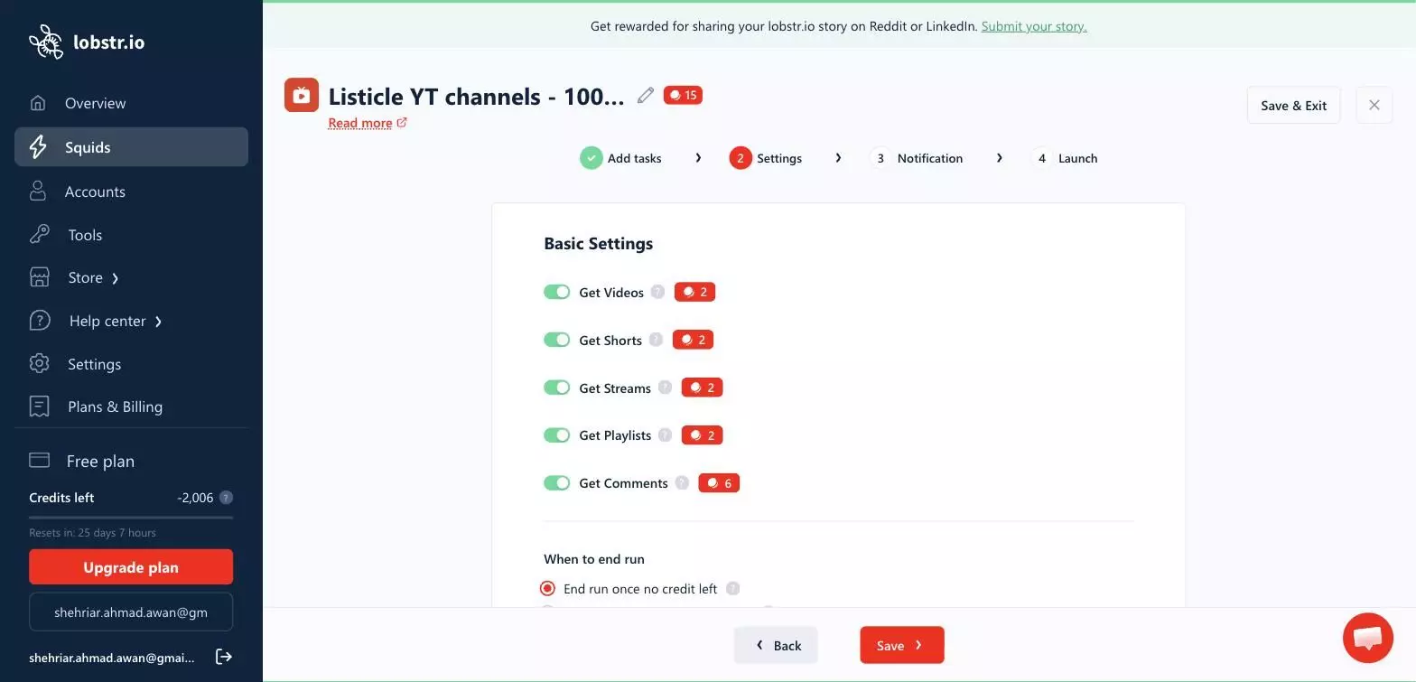1416x682 pixels.
Task: Click help icon next to Get Streams
Action: (x=665, y=388)
